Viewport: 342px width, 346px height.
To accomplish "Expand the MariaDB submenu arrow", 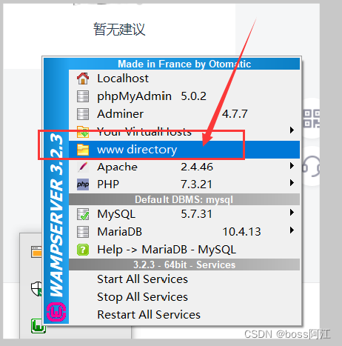I will [x=292, y=230].
